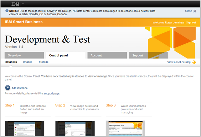Open the Storage sub-tab
201x137 pixels.
click(44, 62)
